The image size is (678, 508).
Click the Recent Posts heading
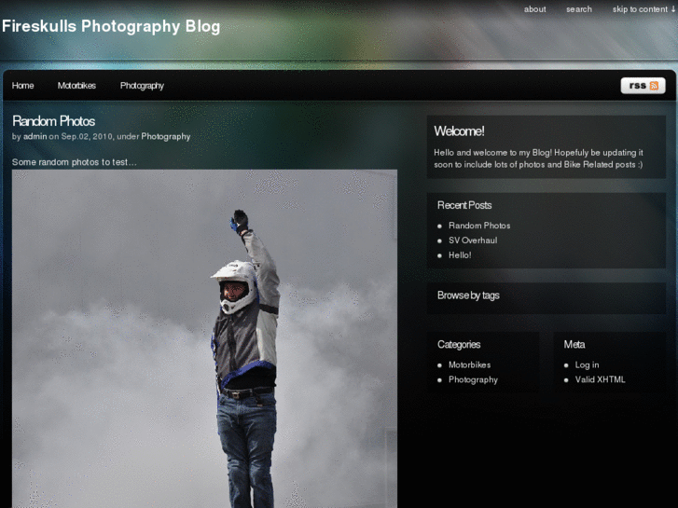[464, 205]
